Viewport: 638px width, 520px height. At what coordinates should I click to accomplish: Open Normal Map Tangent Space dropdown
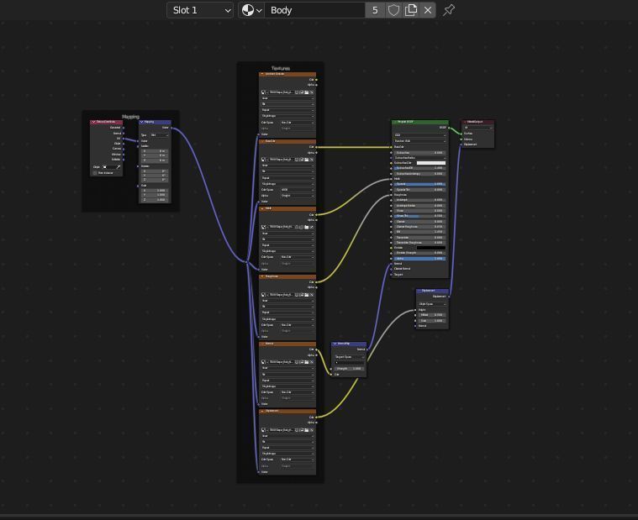349,356
